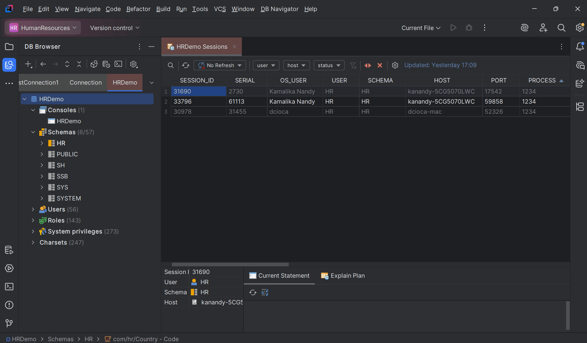This screenshot has height=343, width=587.
Task: Open a new SQL console from DB Browser toolbar
Action: 118,64
